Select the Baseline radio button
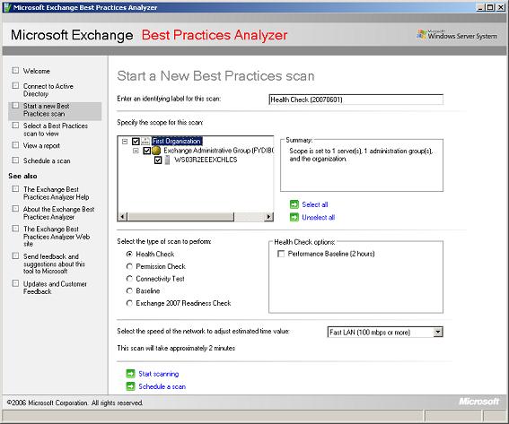This screenshot has width=509, height=424. coord(129,290)
